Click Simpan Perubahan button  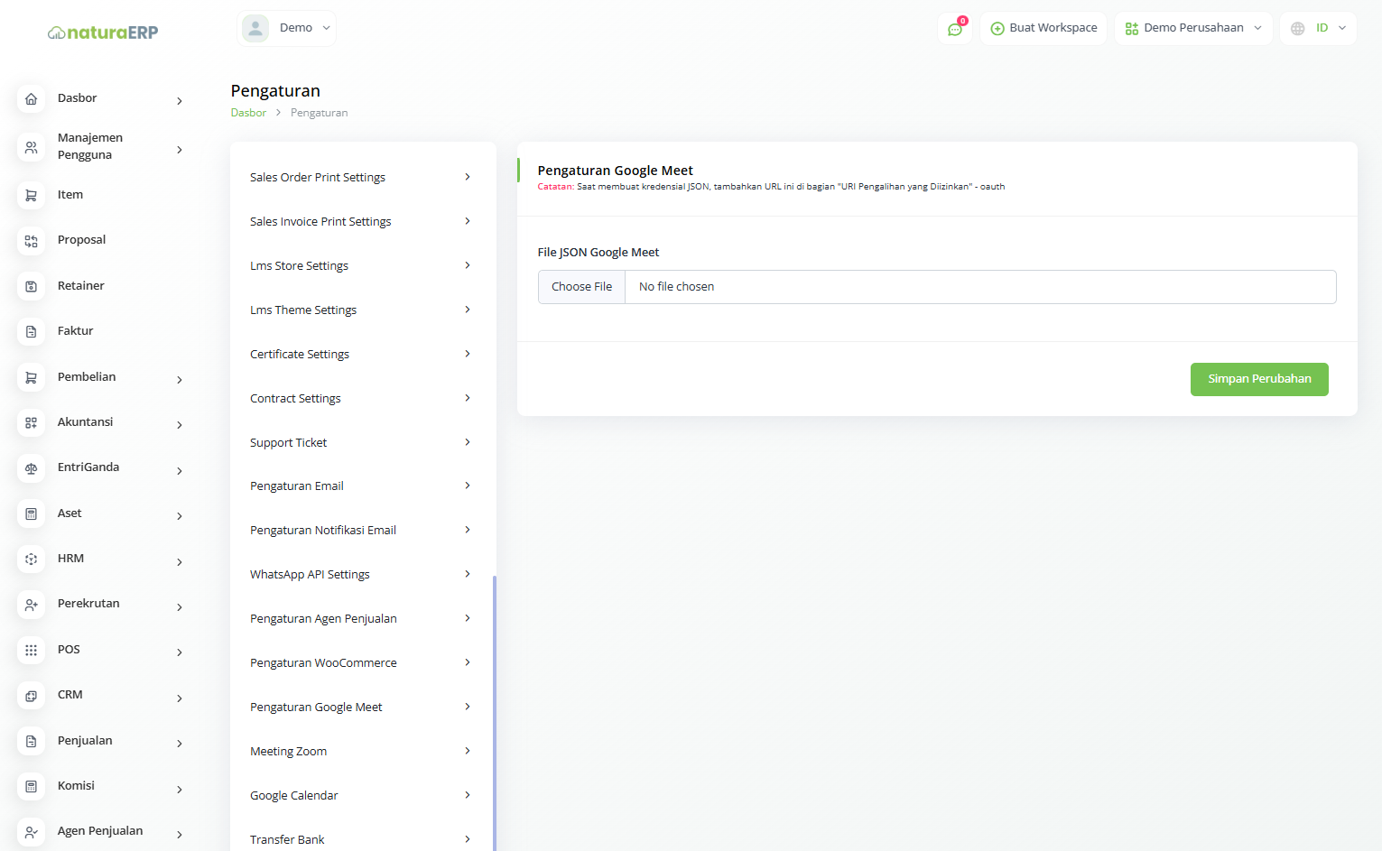1259,379
